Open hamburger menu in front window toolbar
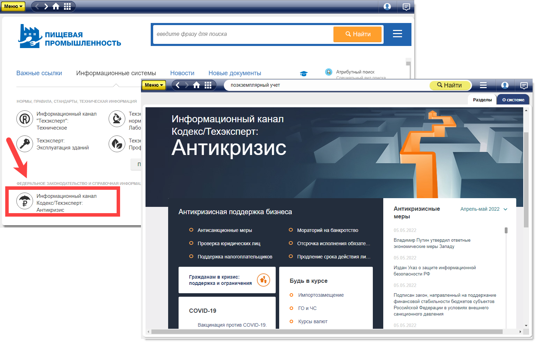550x350 pixels. point(483,85)
